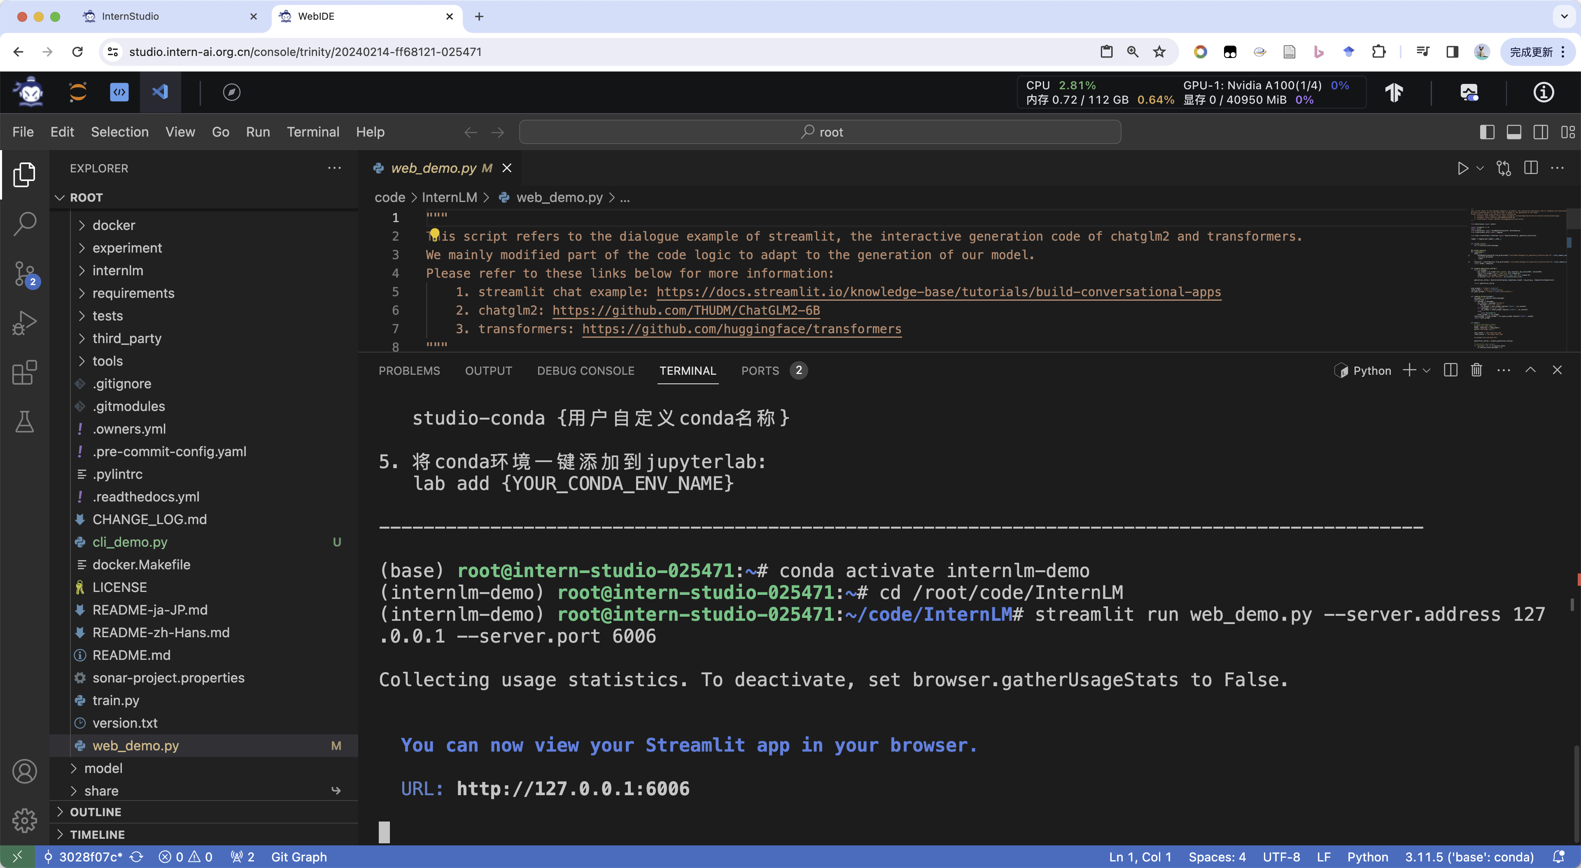Expand the OUTLINE section
This screenshot has width=1581, height=868.
95,812
